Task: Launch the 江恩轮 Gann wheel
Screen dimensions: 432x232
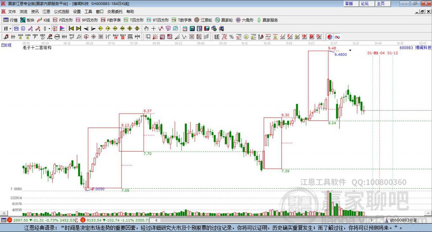Action: (x=203, y=20)
